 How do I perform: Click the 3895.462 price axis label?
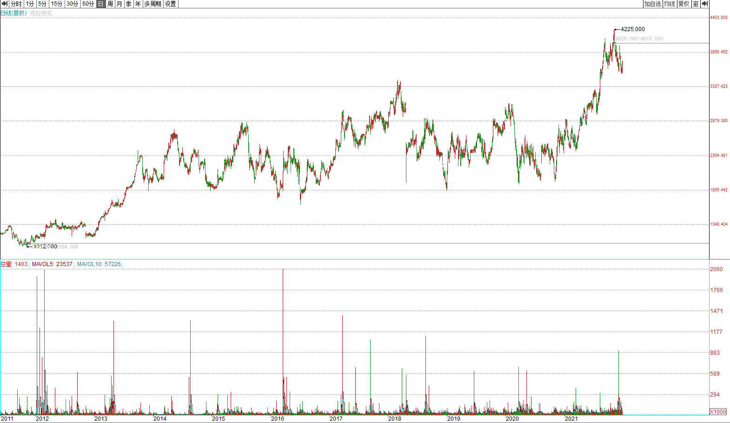pos(719,52)
